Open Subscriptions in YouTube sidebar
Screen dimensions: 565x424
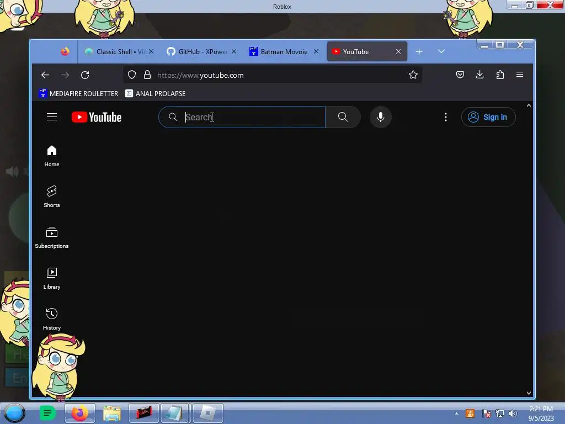tap(52, 237)
